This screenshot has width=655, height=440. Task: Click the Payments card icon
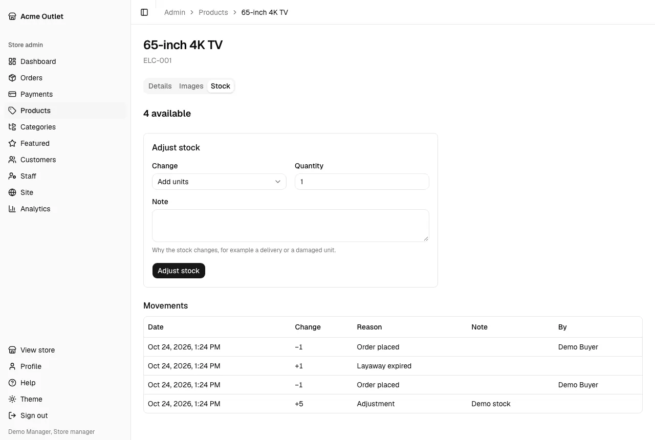12,94
